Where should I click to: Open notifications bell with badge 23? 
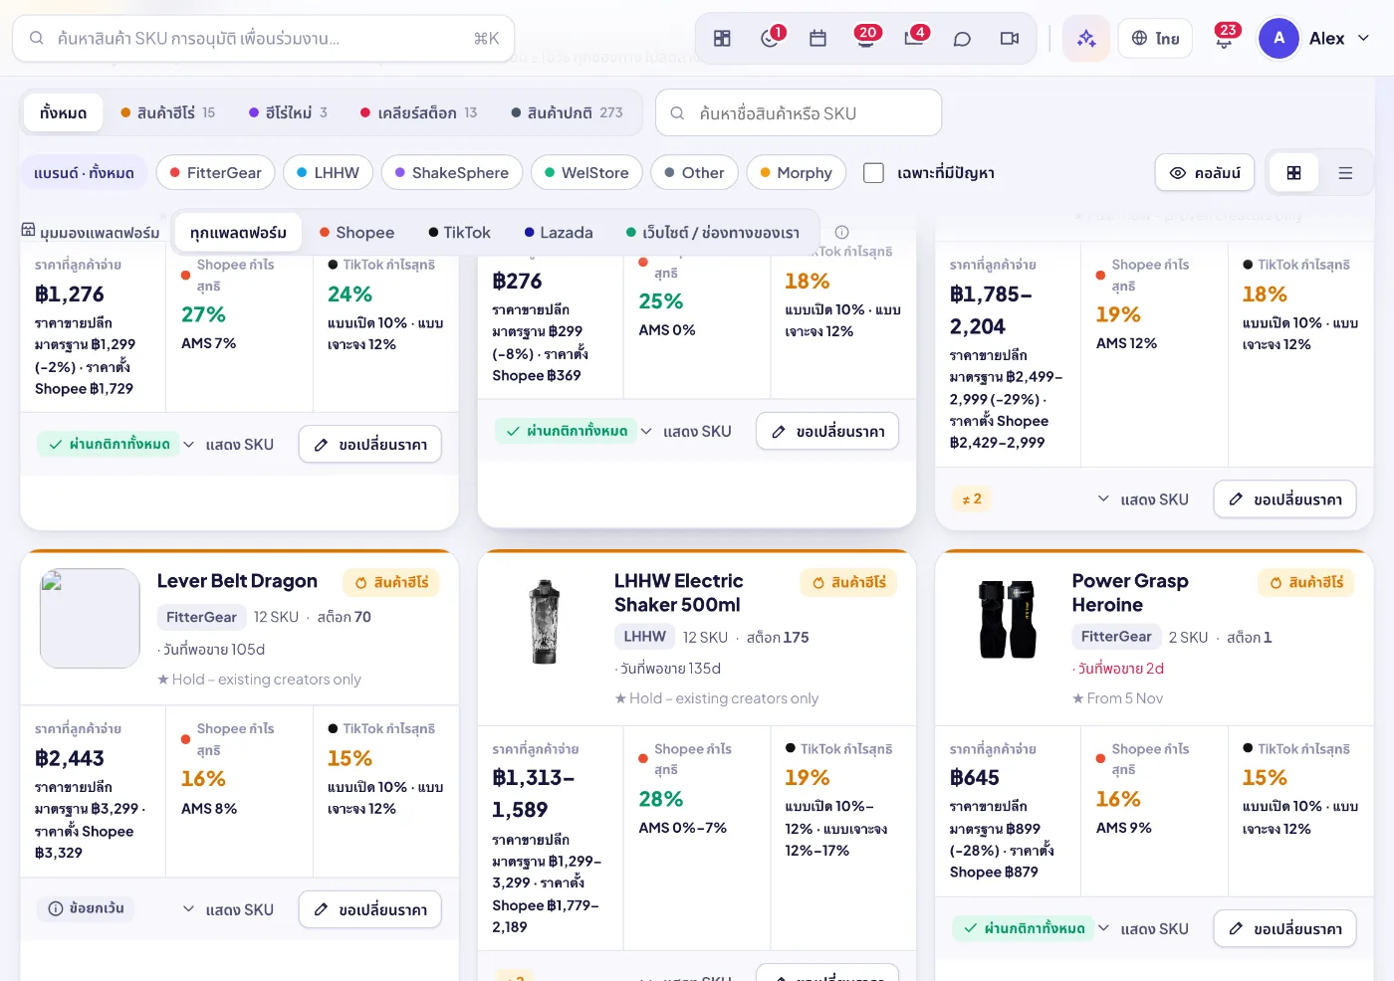[1225, 38]
